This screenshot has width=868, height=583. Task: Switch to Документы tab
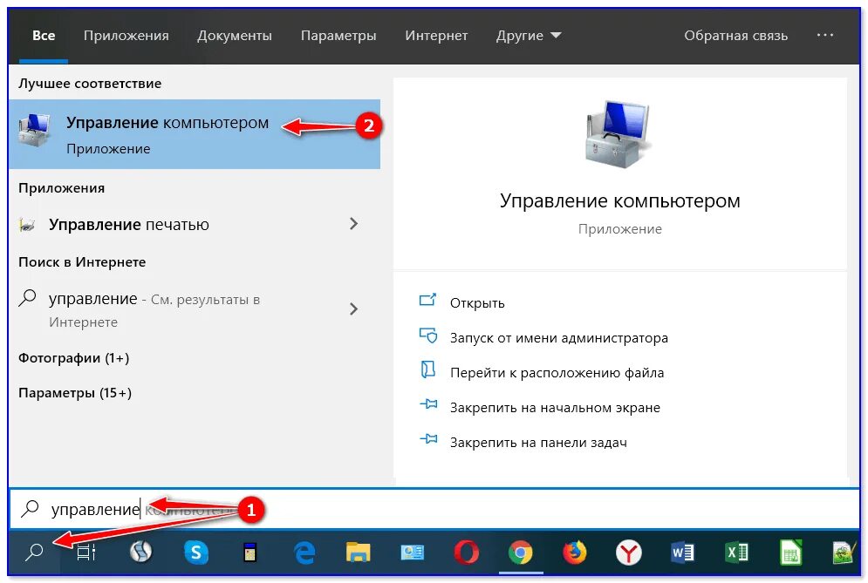(x=235, y=36)
